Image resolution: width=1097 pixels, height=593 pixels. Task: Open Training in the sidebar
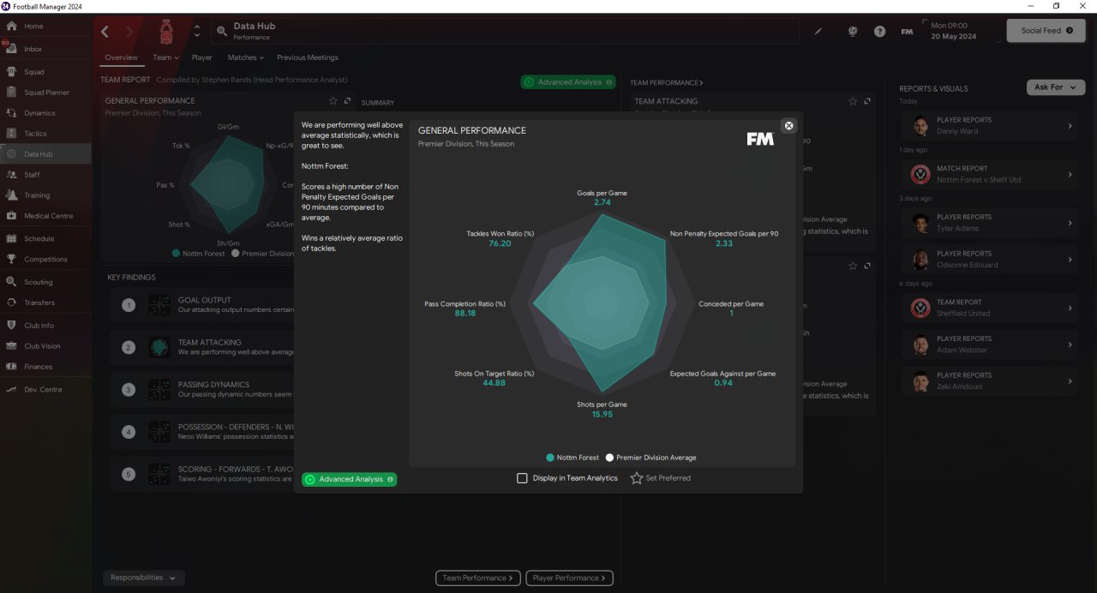pos(45,195)
